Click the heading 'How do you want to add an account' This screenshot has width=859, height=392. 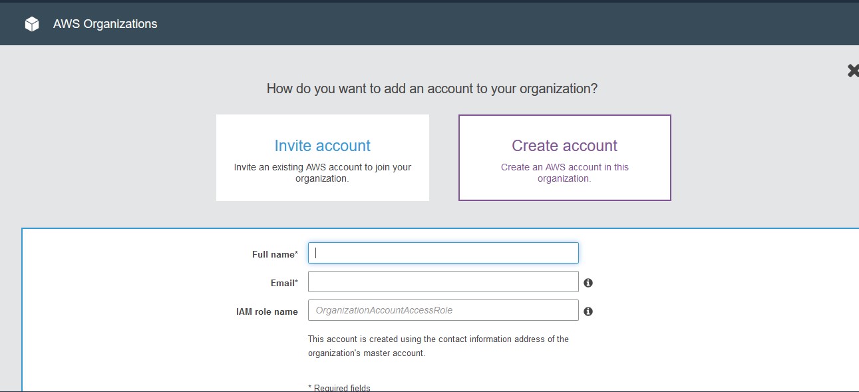(432, 89)
